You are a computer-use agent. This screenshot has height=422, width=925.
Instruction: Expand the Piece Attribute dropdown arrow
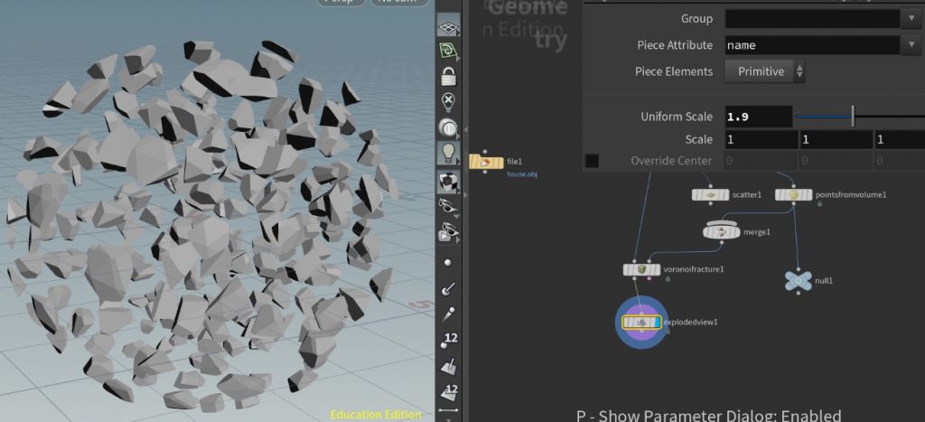click(910, 45)
